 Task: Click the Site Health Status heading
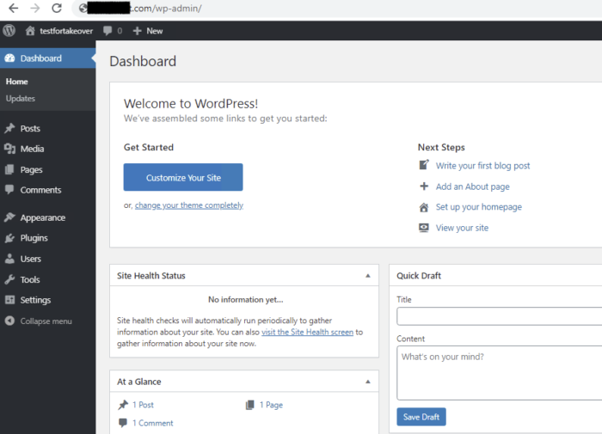point(151,276)
